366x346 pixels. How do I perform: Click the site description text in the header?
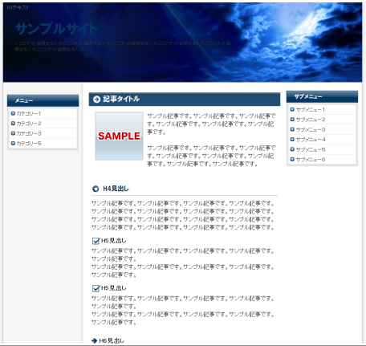(x=123, y=47)
